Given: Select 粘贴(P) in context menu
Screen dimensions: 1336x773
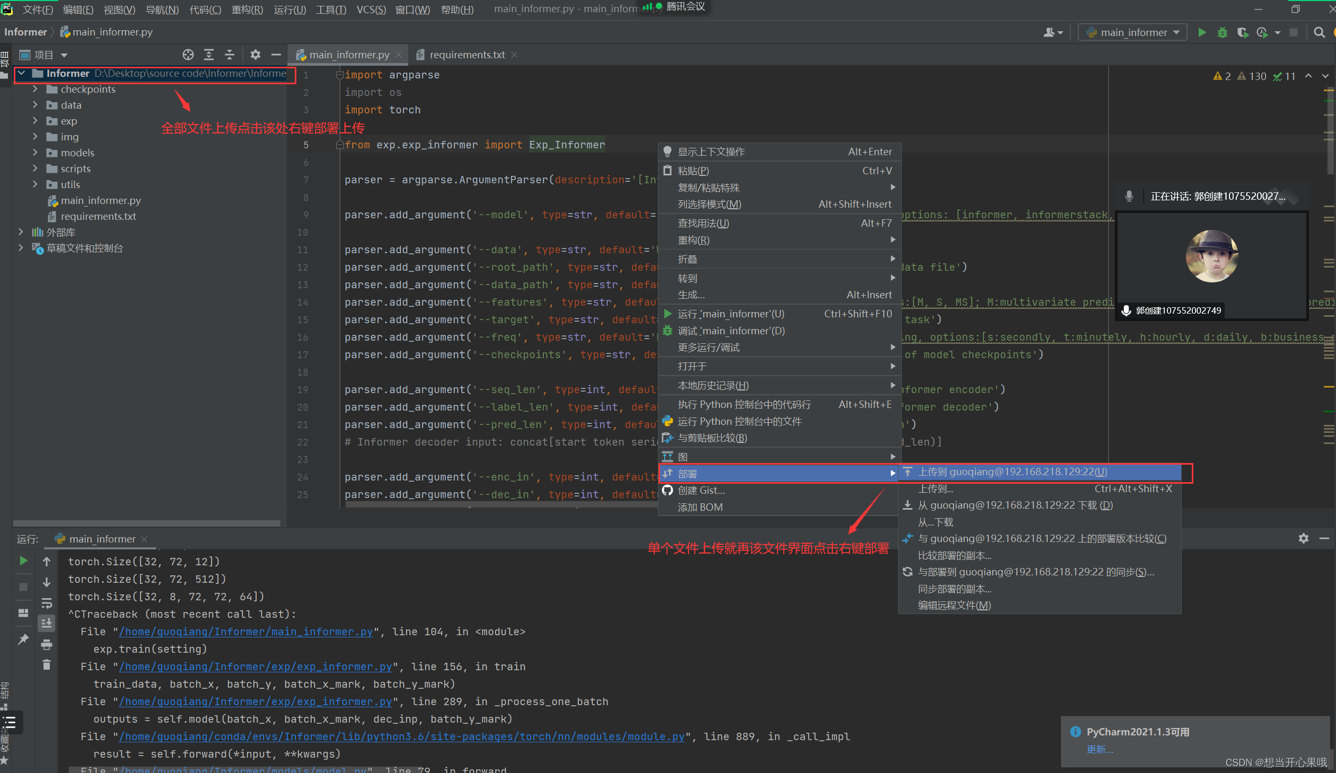Looking at the screenshot, I should pyautogui.click(x=779, y=171).
